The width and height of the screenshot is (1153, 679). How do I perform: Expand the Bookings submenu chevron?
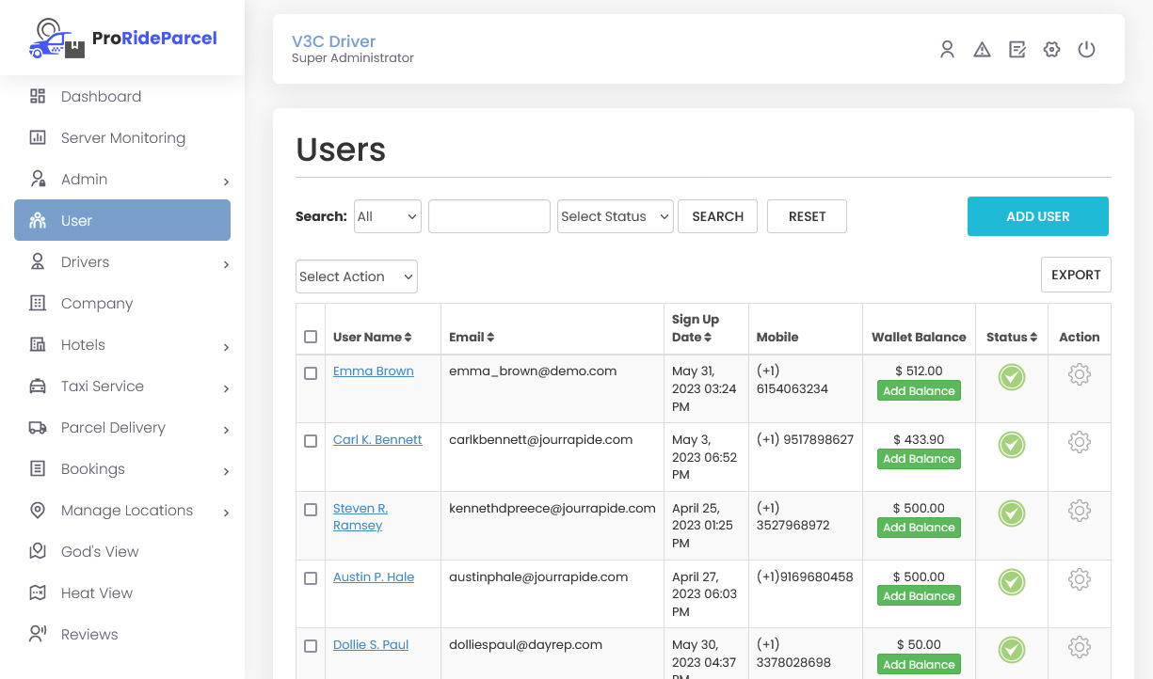tap(226, 471)
